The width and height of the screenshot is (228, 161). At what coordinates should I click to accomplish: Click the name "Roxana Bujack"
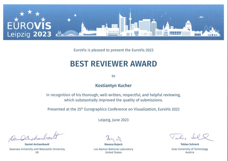pos(113,144)
